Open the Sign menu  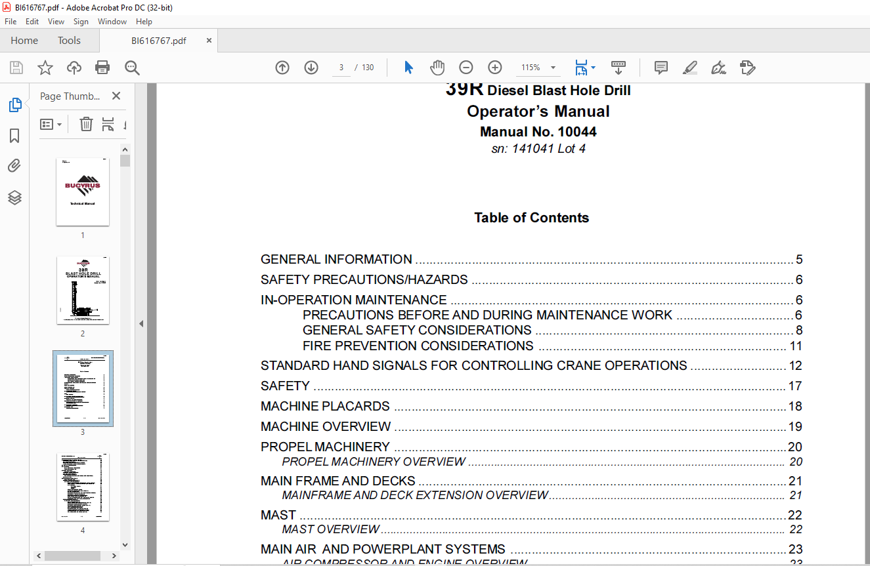81,22
